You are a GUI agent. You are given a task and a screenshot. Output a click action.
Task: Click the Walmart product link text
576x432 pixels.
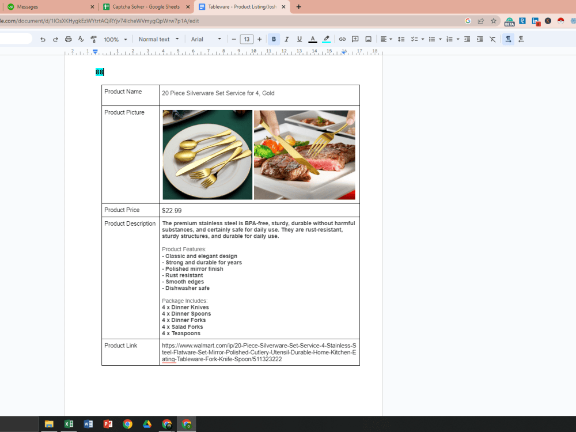tap(259, 353)
